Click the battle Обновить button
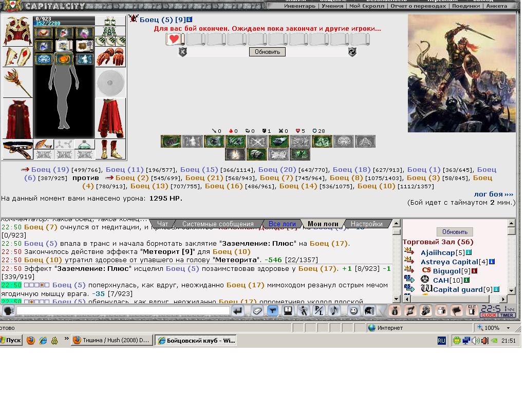Image resolution: width=526 pixels, height=394 pixels. (x=267, y=52)
